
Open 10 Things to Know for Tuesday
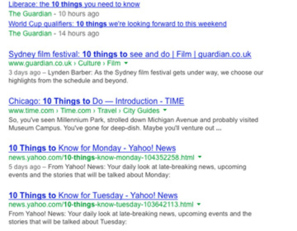pos(93,195)
